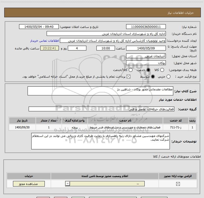Click need date cell 1400/09/30
This screenshot has height=198, width=204.
coord(22,127)
